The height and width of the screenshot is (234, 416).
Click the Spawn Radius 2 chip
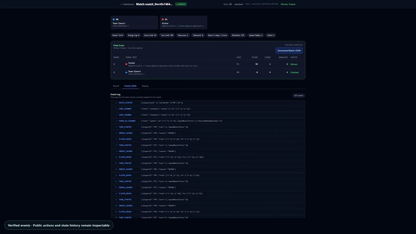(x=255, y=35)
